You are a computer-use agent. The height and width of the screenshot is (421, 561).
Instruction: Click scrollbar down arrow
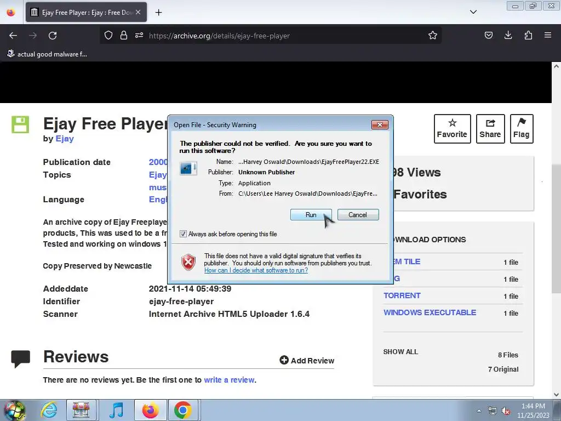tap(556, 395)
